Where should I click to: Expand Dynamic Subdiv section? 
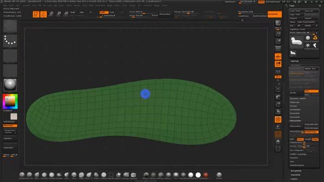click(298, 99)
